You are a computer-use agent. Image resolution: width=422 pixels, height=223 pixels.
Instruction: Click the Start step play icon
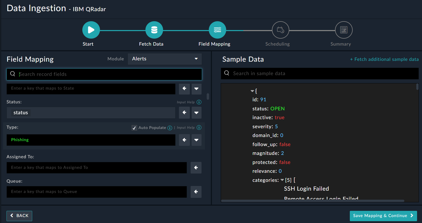91,30
